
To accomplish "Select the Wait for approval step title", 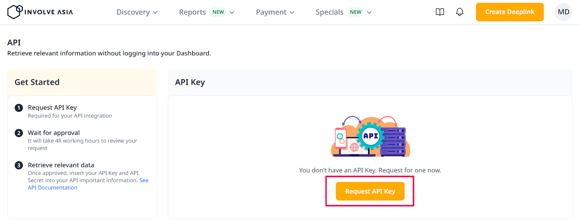I will coord(54,133).
